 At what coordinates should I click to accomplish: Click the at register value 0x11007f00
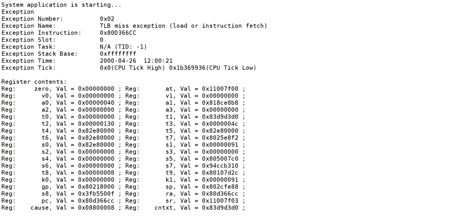click(x=220, y=89)
